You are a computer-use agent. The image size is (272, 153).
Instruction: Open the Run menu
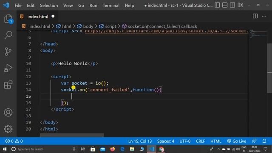(x=93, y=6)
